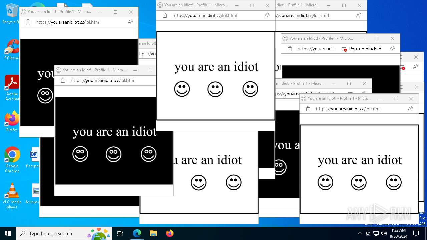Screen dimensions: 427x240
Task: Close the top-right partial Idiot window
Action: (359, 5)
